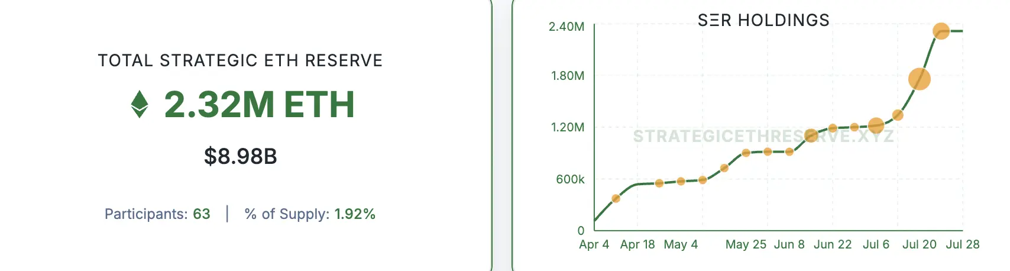
Task: Click the data point above the May 4 label
Action: click(681, 181)
